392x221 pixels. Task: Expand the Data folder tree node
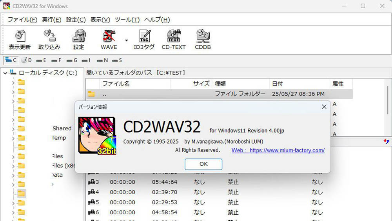pos(13,175)
